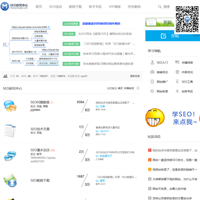Open the SEO问题解答 forum

(40, 102)
